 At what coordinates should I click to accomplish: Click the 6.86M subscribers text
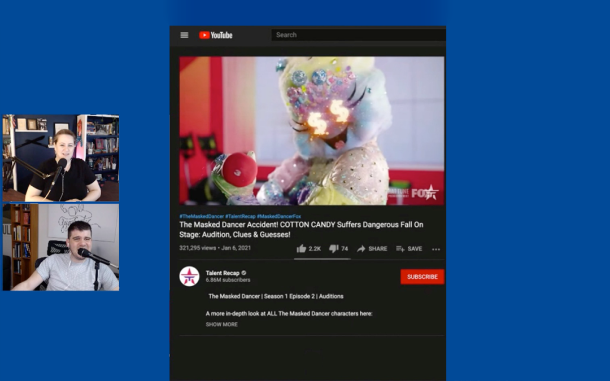tap(228, 280)
